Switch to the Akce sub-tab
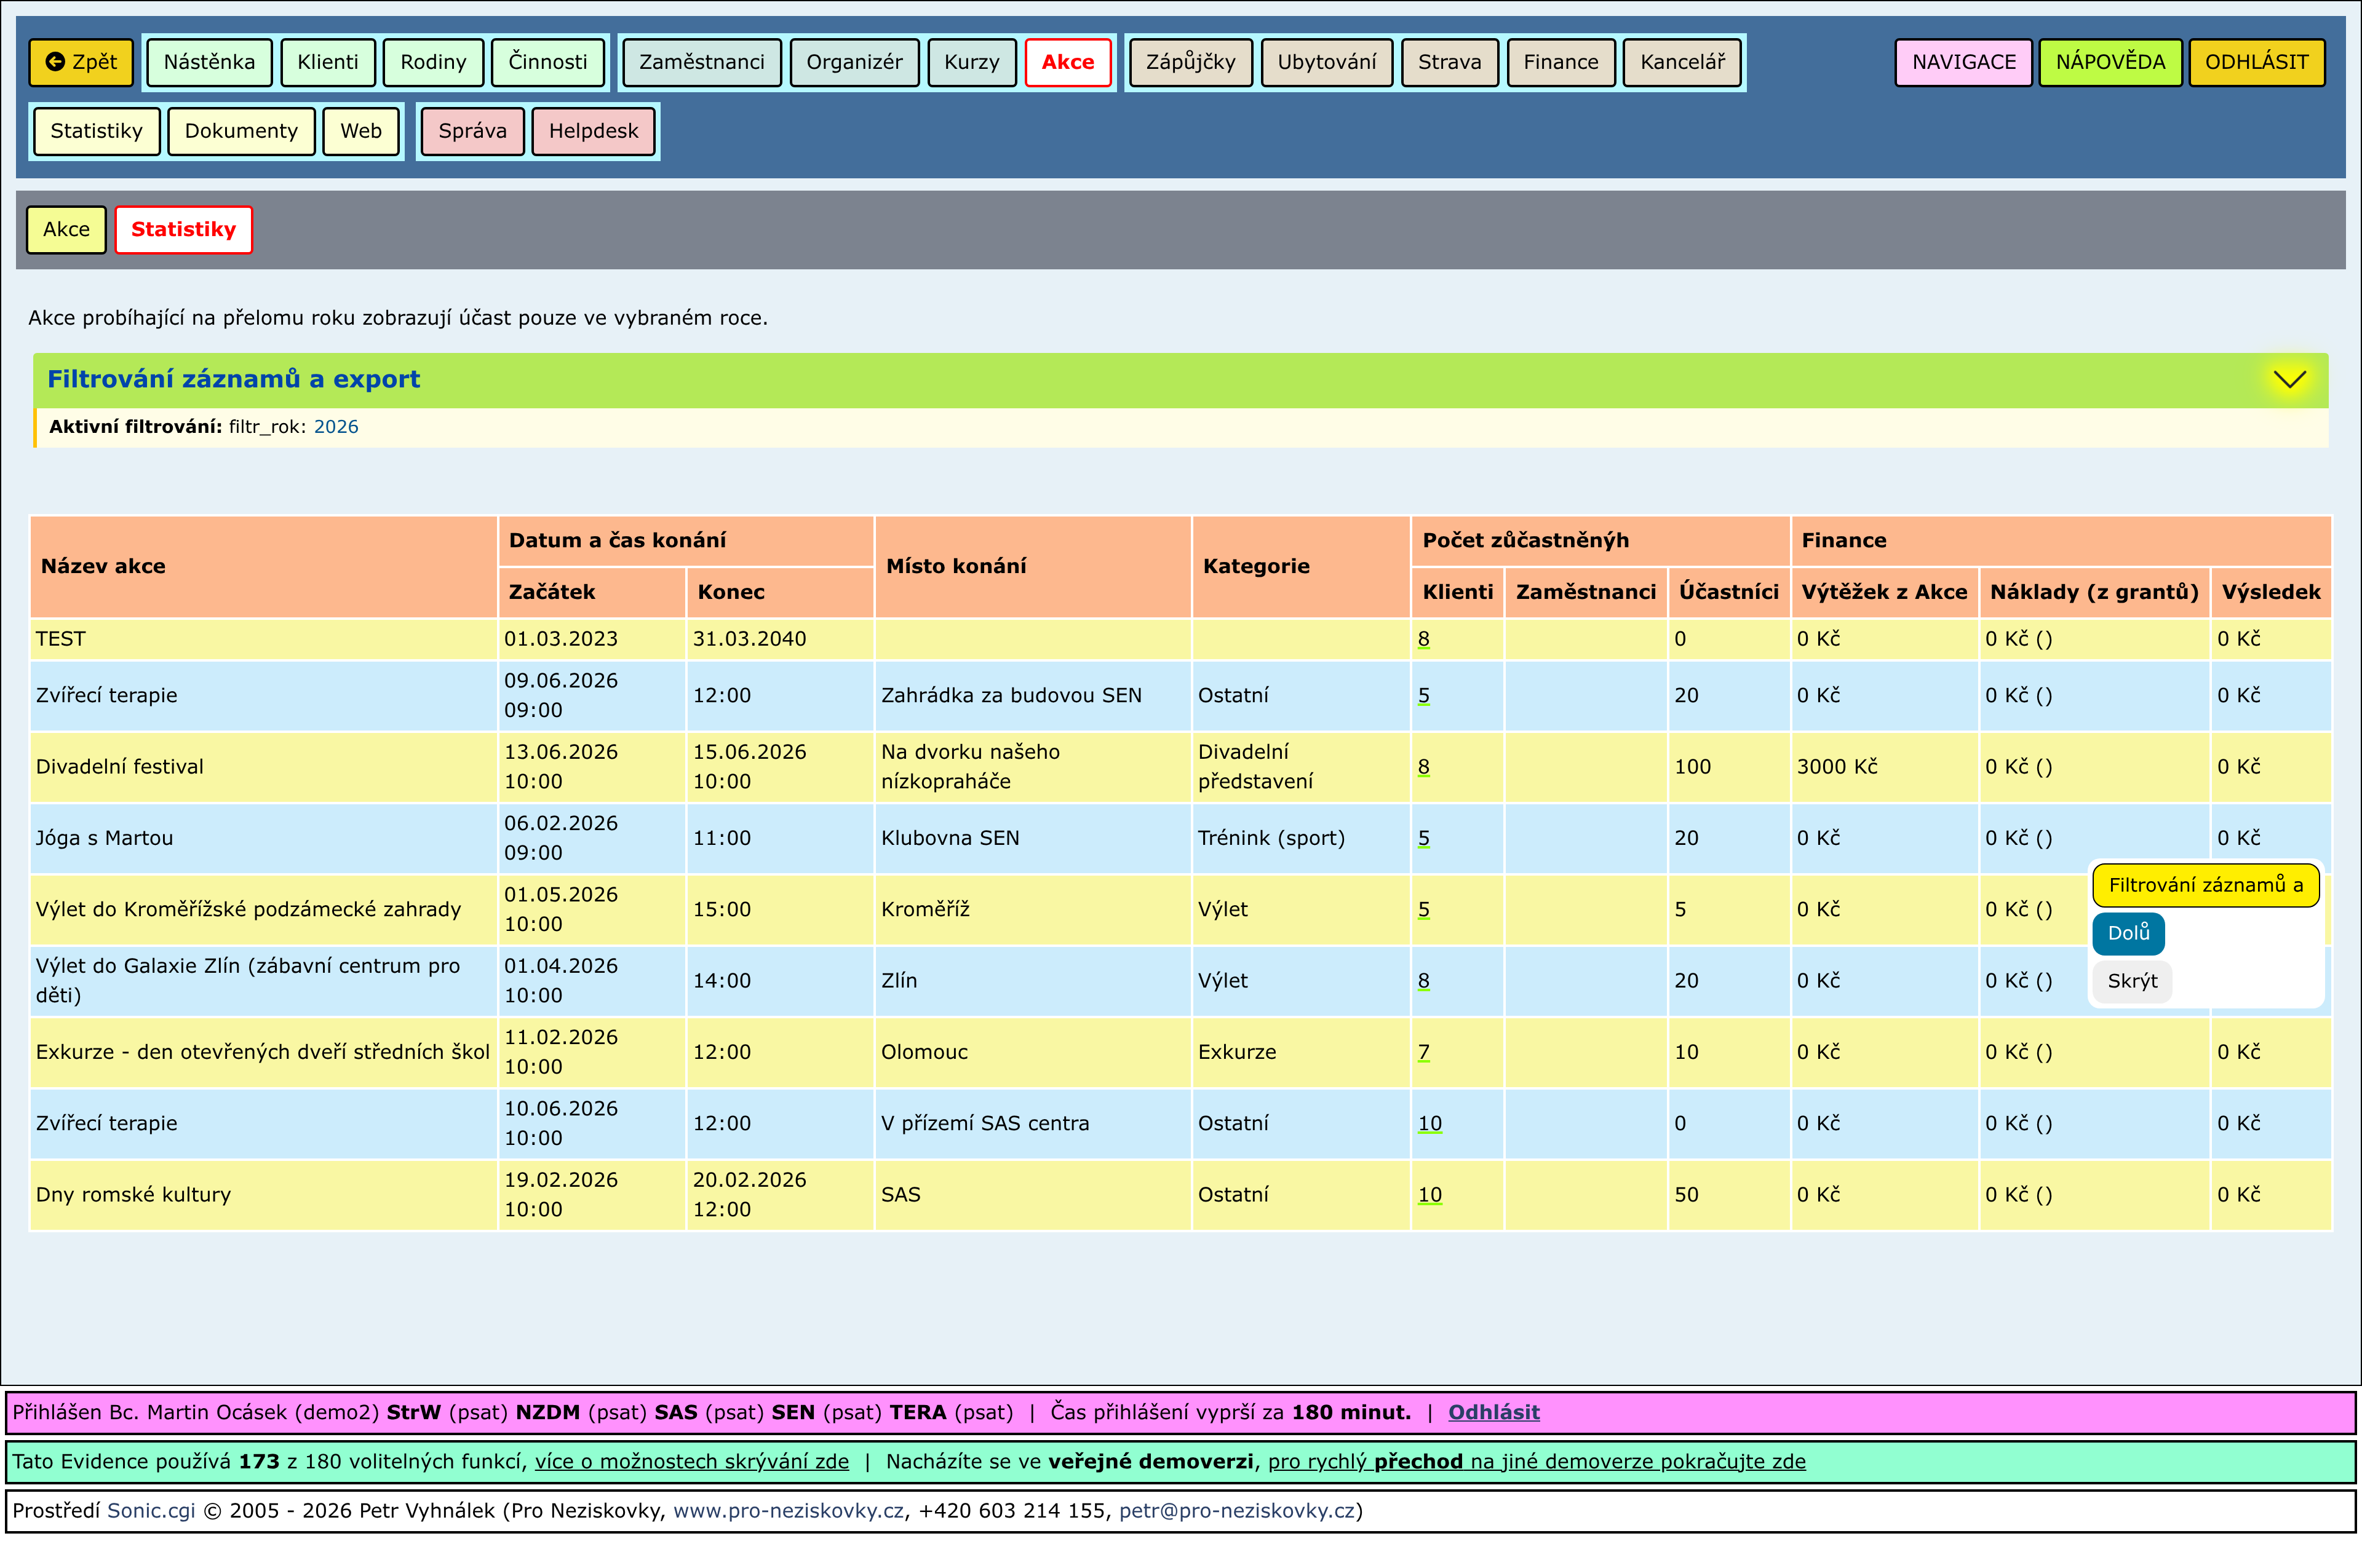The image size is (2362, 1568). [x=66, y=229]
